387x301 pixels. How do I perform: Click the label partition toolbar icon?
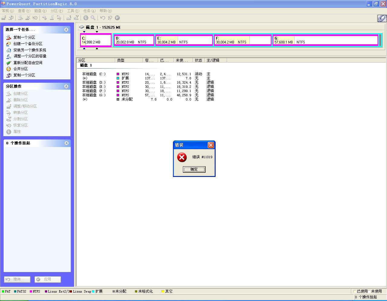(44, 18)
